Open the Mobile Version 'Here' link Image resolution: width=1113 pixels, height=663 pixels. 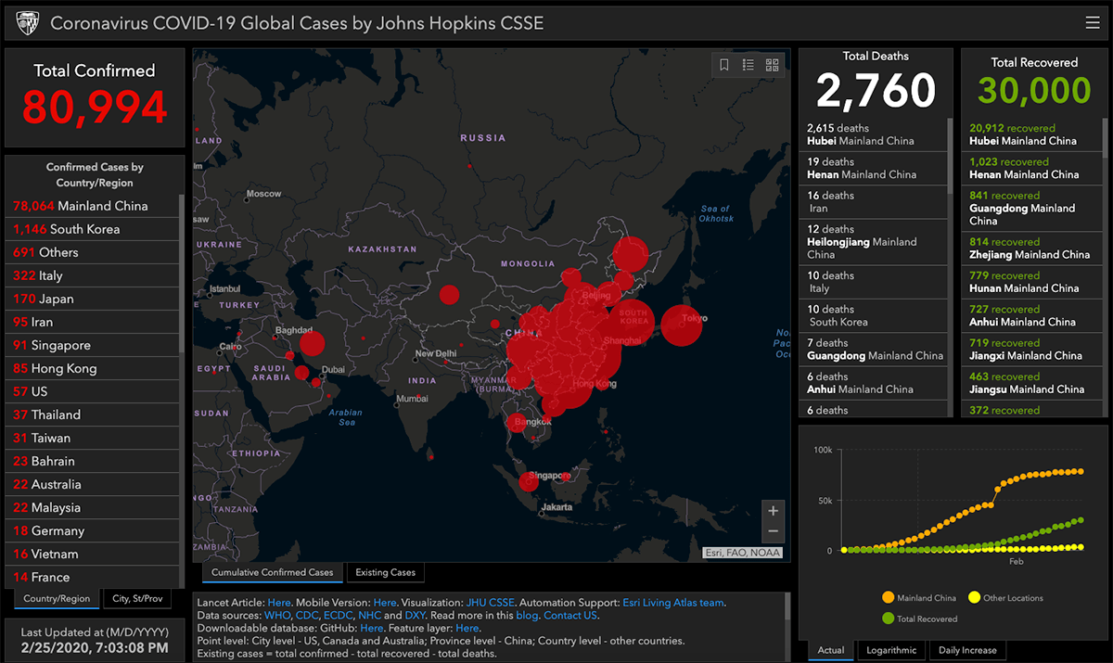385,603
